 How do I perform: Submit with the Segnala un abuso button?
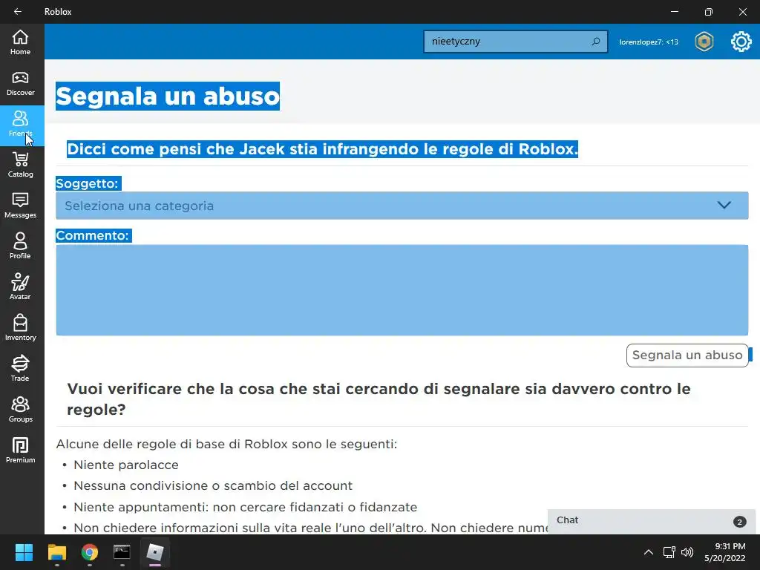pyautogui.click(x=687, y=356)
